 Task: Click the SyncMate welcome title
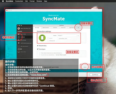click(x=54, y=19)
